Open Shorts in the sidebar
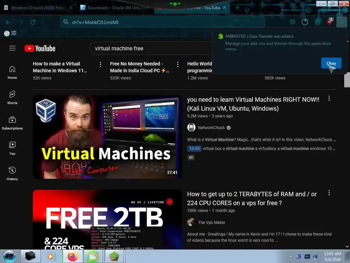Image resolution: width=350 pixels, height=263 pixels. [12, 98]
